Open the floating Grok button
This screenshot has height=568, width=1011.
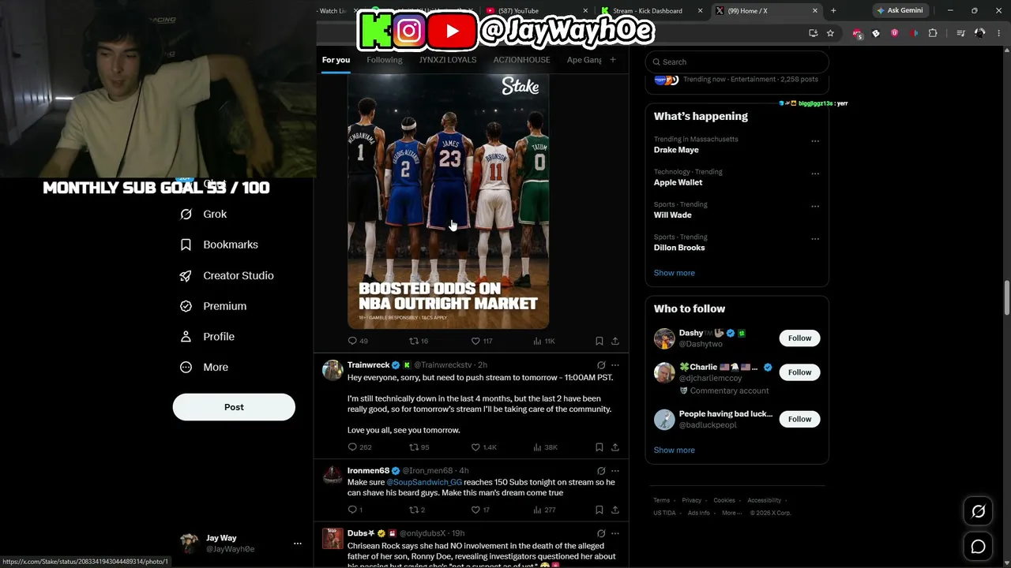[x=978, y=511]
